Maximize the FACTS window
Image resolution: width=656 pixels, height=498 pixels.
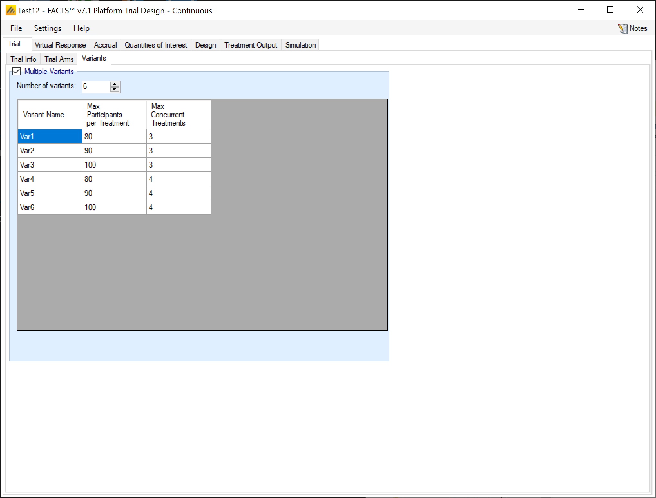point(610,10)
